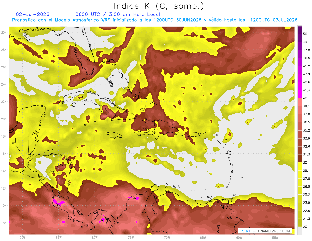Click the dark brown band above 30 in the legend
This screenshot has width=312, height=241.
point(300,158)
